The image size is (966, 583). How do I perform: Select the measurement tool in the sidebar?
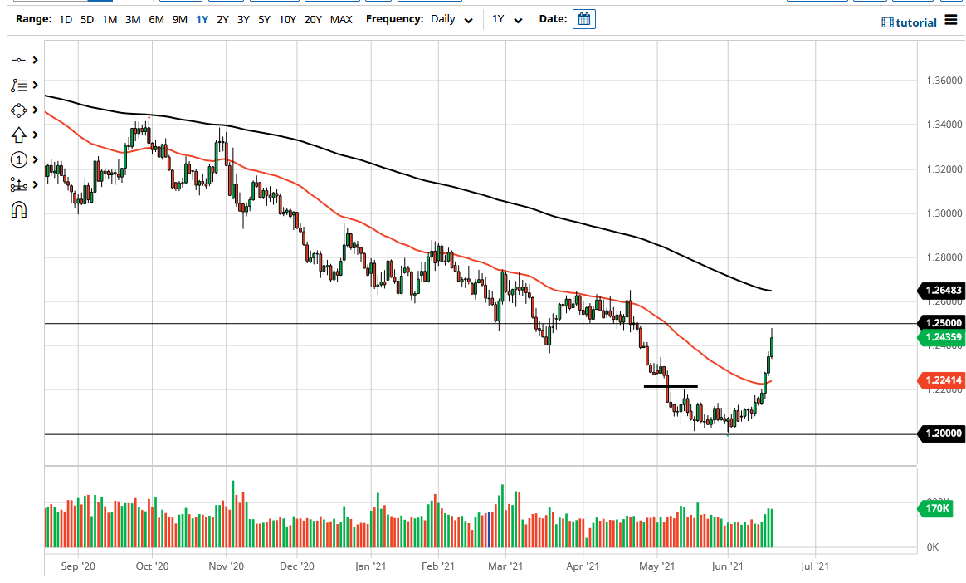(x=20, y=184)
